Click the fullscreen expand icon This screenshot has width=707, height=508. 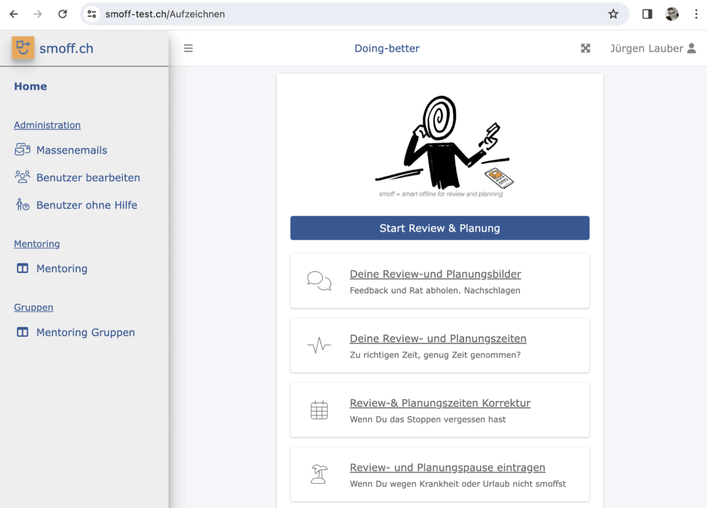pyautogui.click(x=585, y=48)
